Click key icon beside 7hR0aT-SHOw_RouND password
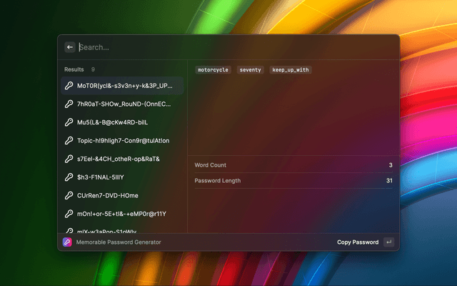457x286 pixels. click(69, 104)
